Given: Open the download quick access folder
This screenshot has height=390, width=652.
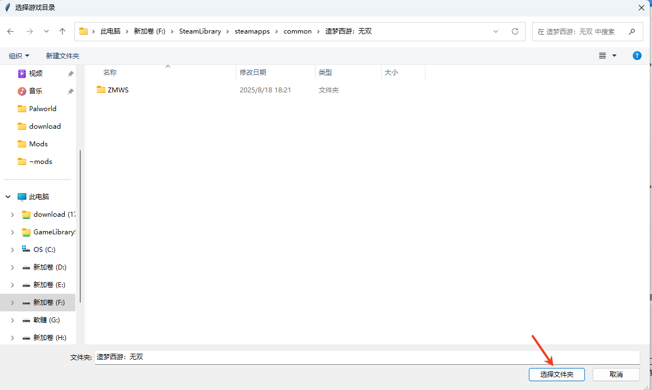Looking at the screenshot, I should tap(45, 126).
